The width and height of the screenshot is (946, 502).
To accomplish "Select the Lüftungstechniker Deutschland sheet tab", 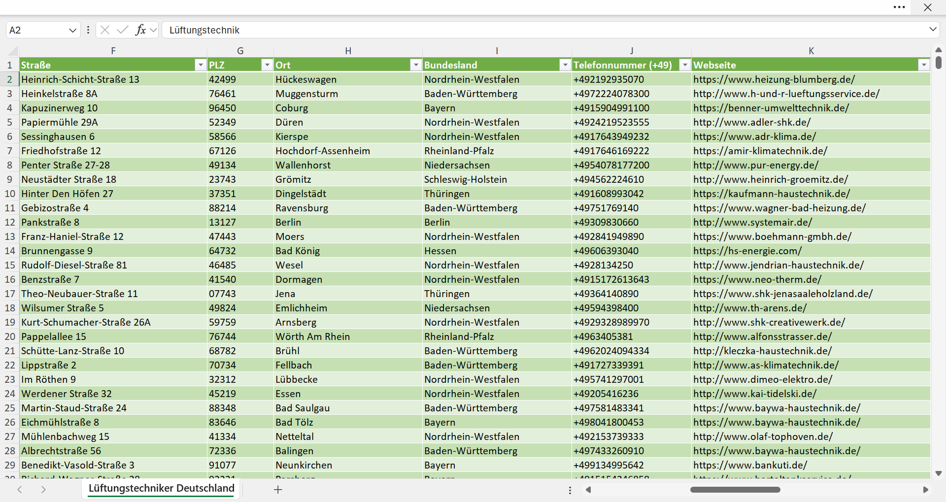I will pyautogui.click(x=162, y=488).
